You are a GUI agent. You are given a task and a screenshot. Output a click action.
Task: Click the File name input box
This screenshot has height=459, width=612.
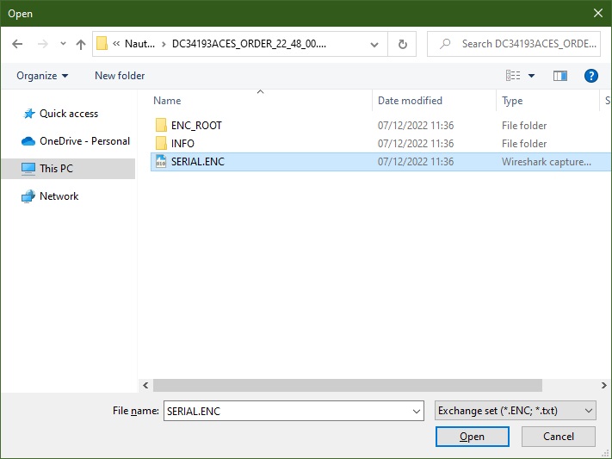pos(287,411)
